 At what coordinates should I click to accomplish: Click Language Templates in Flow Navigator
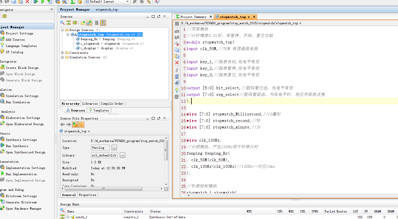(21, 46)
